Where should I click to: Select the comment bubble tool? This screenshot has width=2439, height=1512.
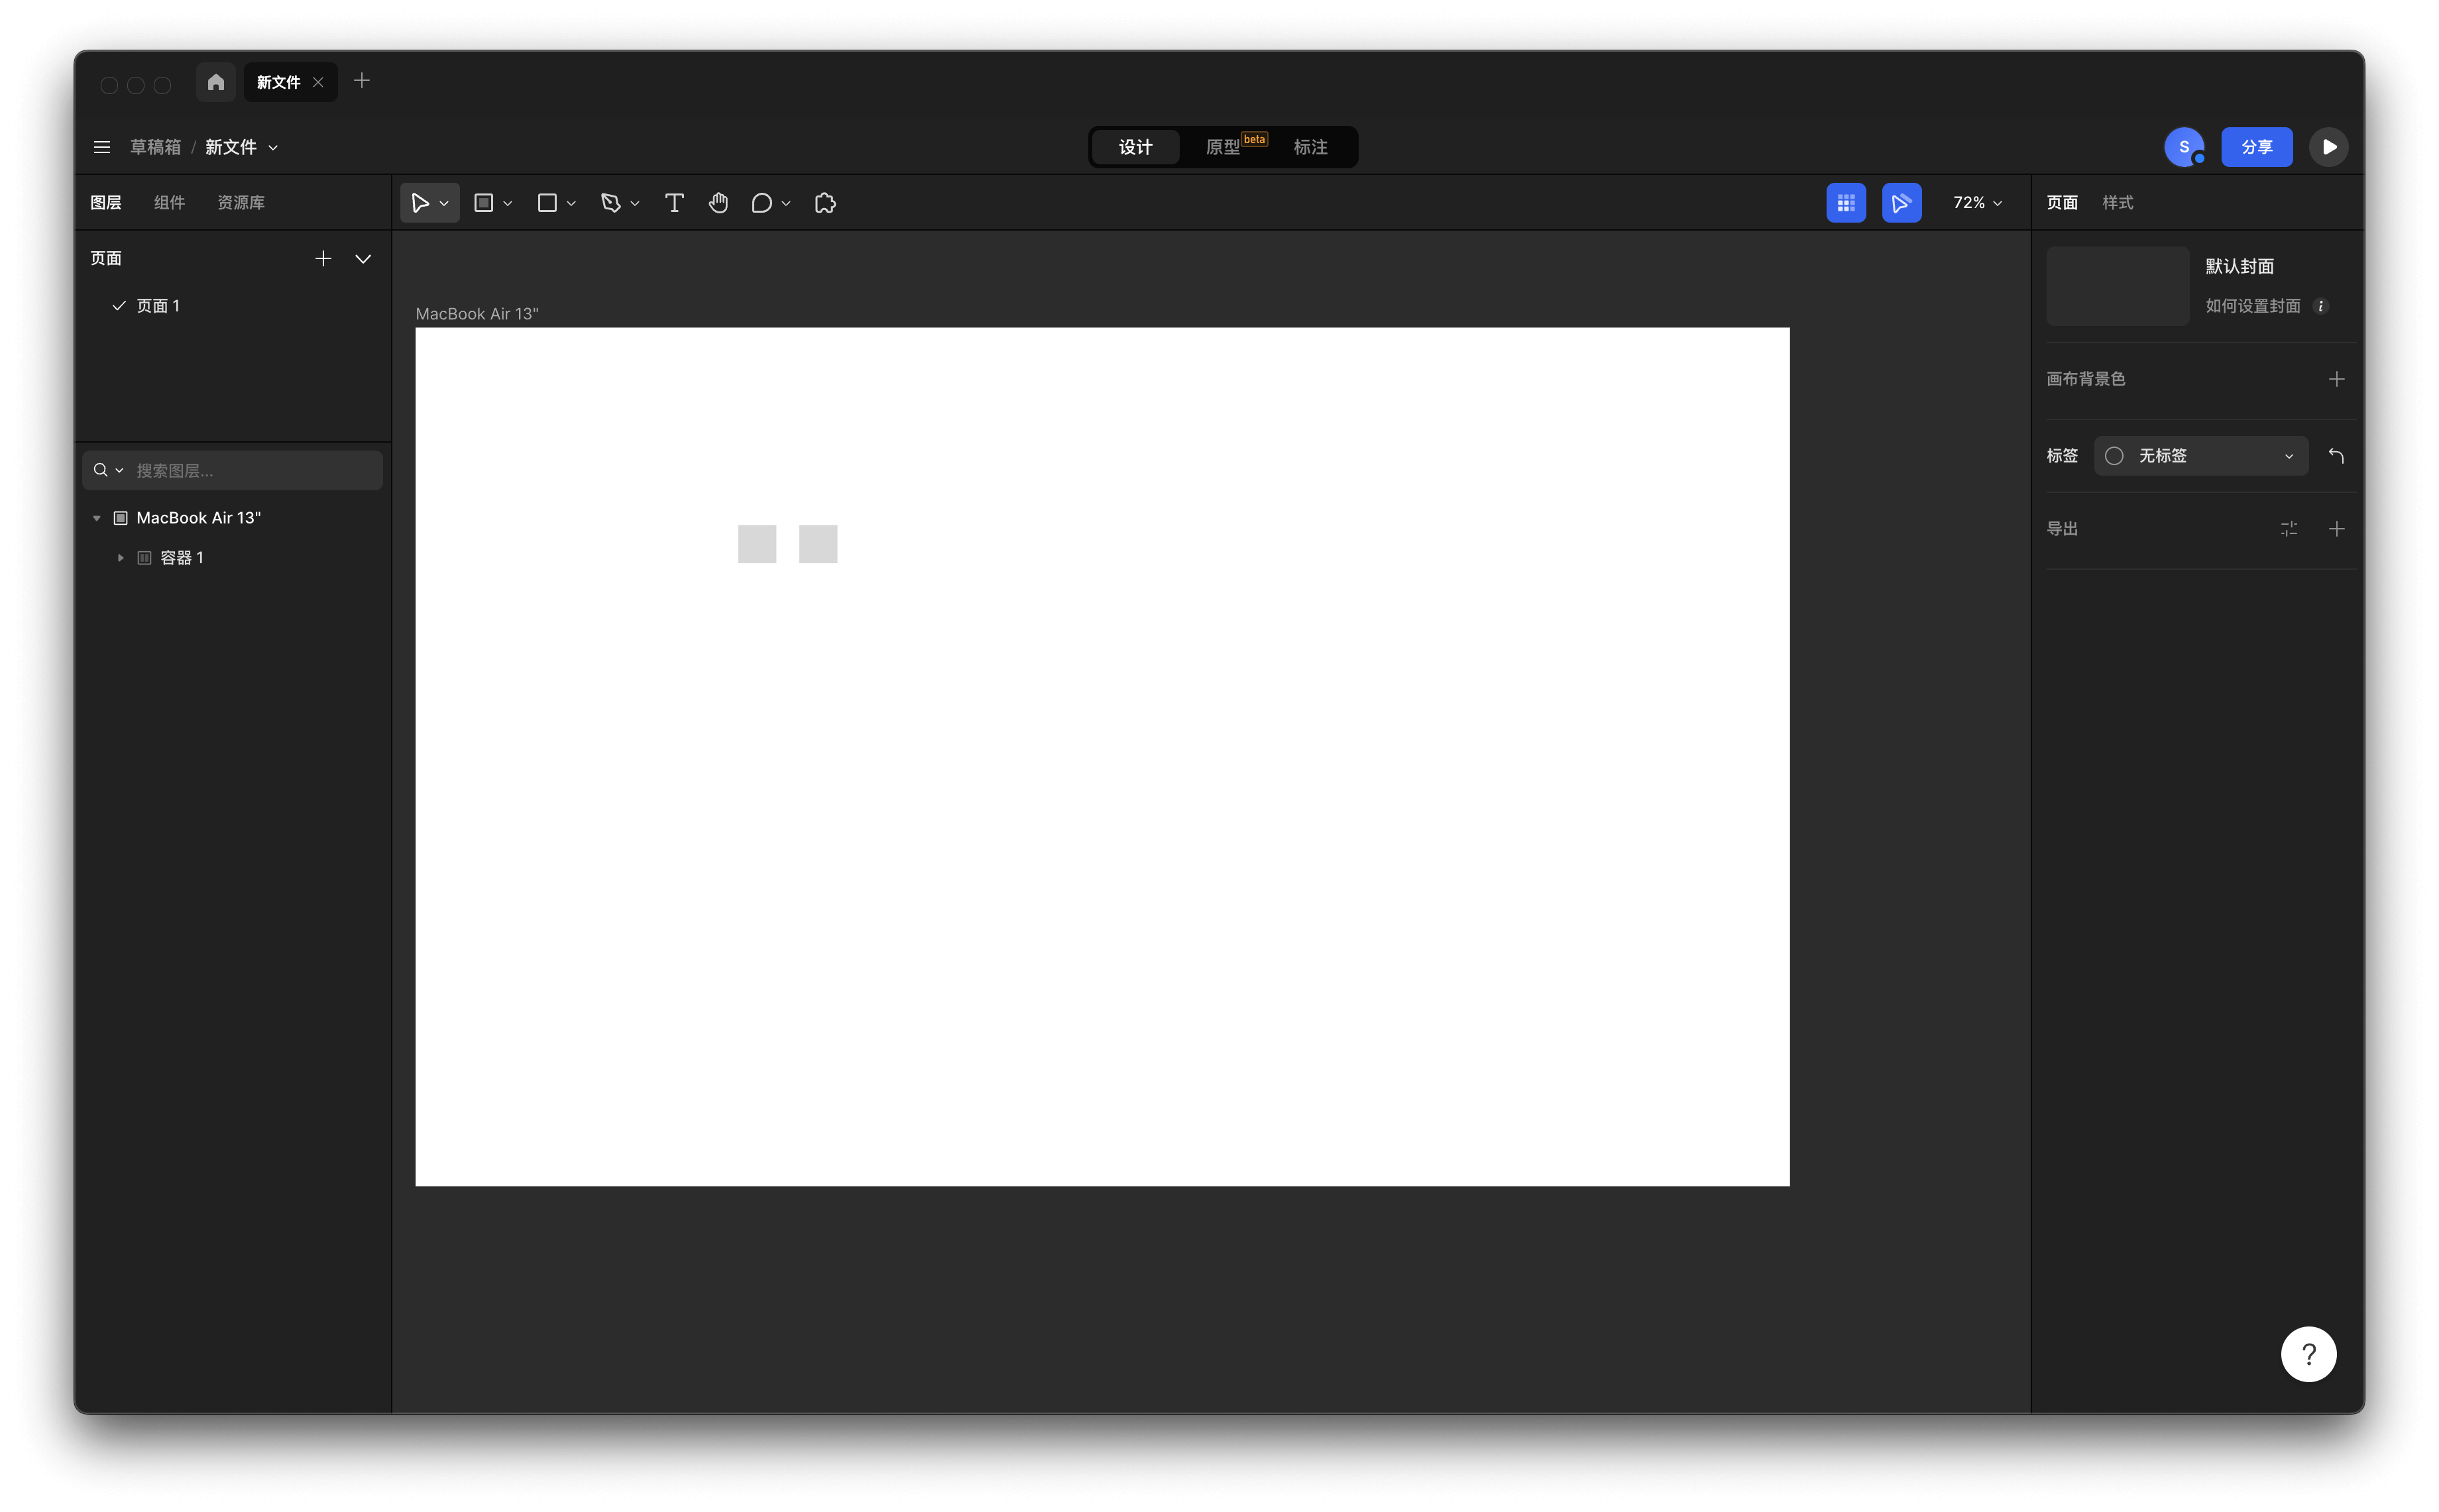coord(761,203)
